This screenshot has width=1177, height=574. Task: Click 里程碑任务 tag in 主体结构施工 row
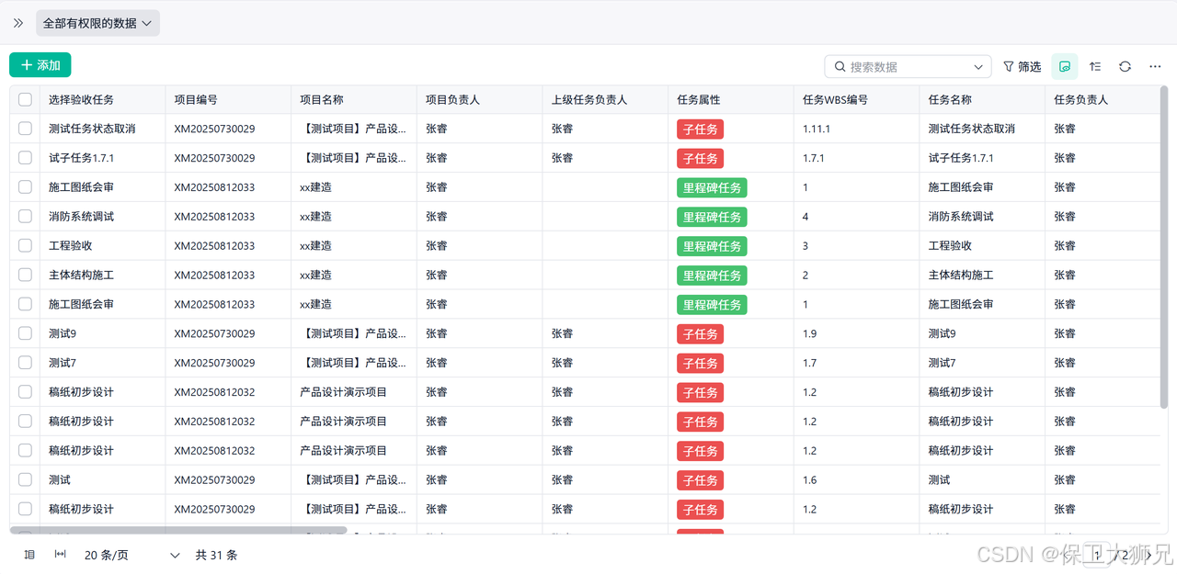712,275
